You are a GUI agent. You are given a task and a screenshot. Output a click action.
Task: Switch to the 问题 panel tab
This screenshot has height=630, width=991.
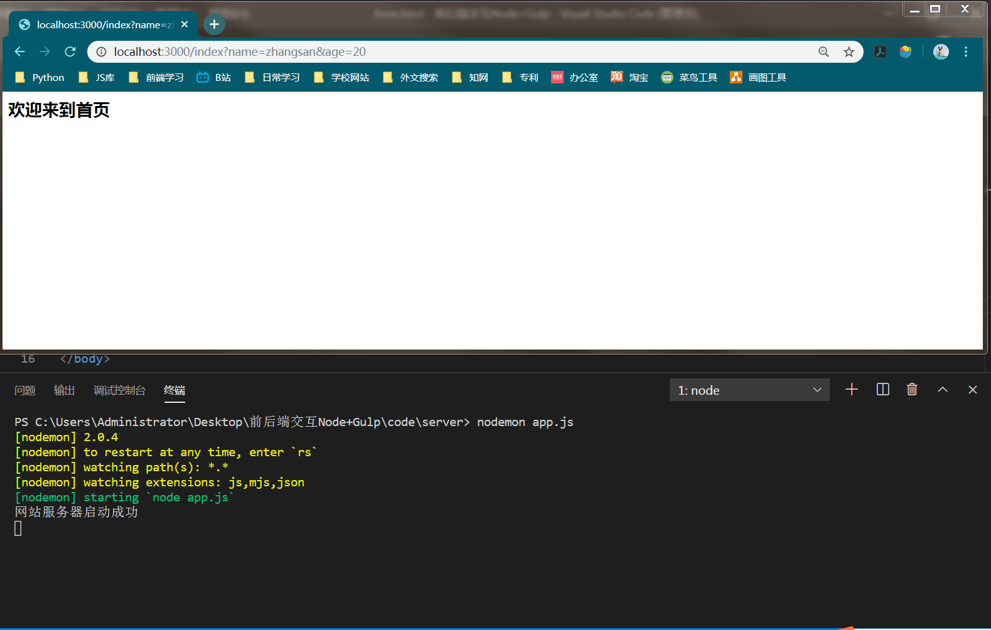[25, 390]
